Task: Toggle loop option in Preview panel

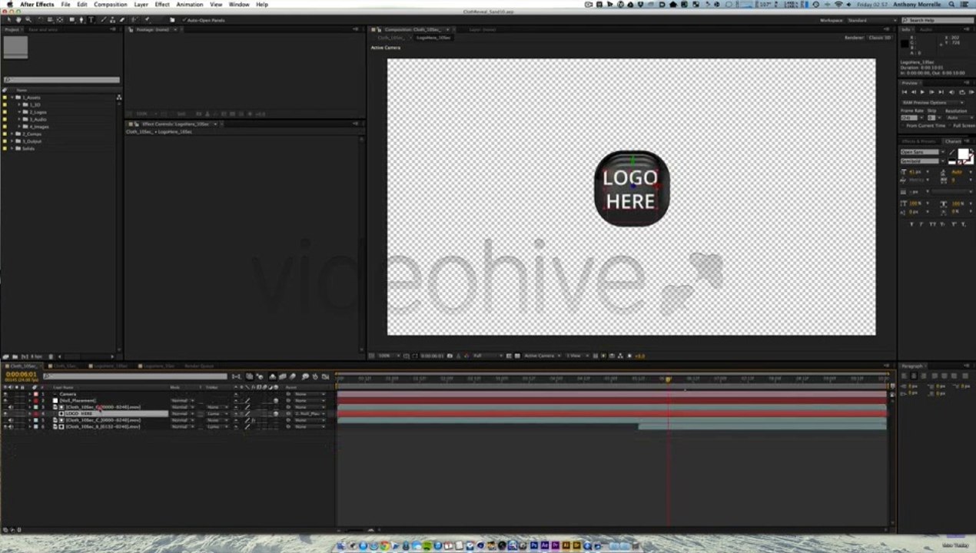Action: 962,92
